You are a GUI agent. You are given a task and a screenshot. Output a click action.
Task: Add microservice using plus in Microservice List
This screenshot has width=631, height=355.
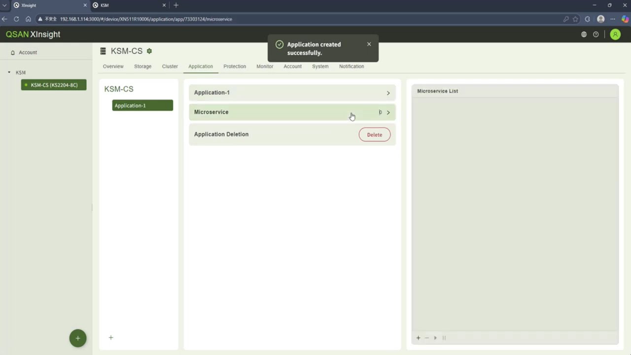[x=419, y=338]
